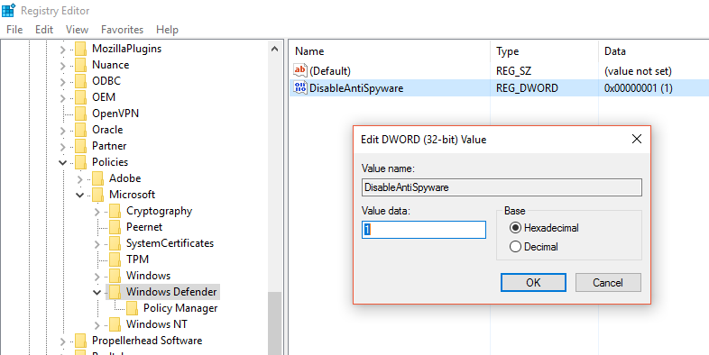Select the (Default) value name
The height and width of the screenshot is (355, 709).
[329, 71]
